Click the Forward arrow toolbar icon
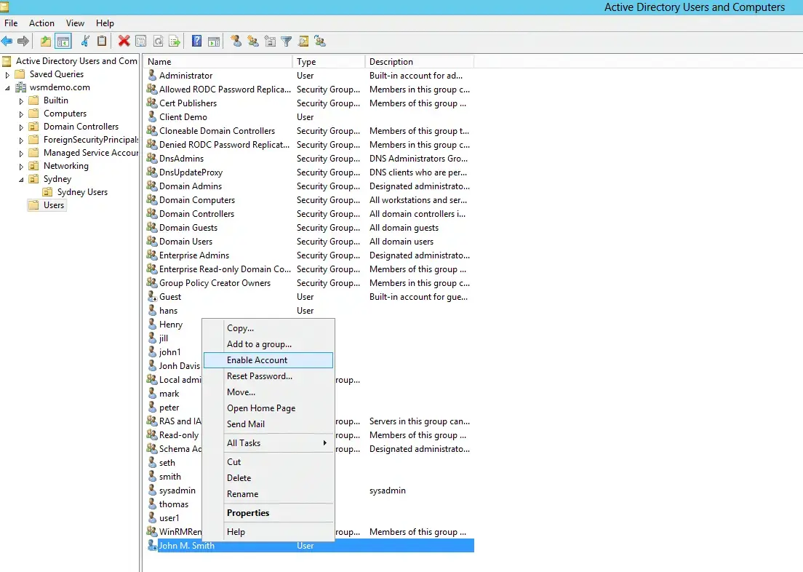803x572 pixels. 23,41
